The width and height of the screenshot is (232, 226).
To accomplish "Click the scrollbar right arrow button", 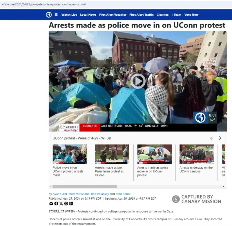I will click(x=223, y=187).
